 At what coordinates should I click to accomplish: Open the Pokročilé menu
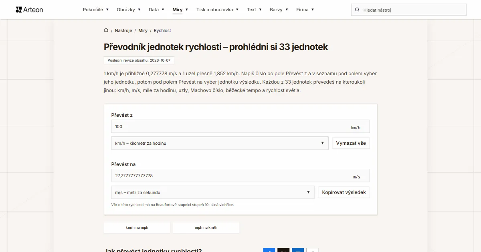(x=96, y=10)
